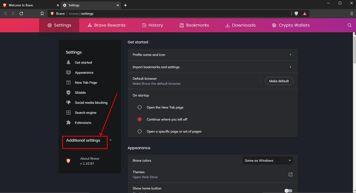This screenshot has height=193, width=356.
Task: Select Continue where you left off
Action: (x=140, y=119)
